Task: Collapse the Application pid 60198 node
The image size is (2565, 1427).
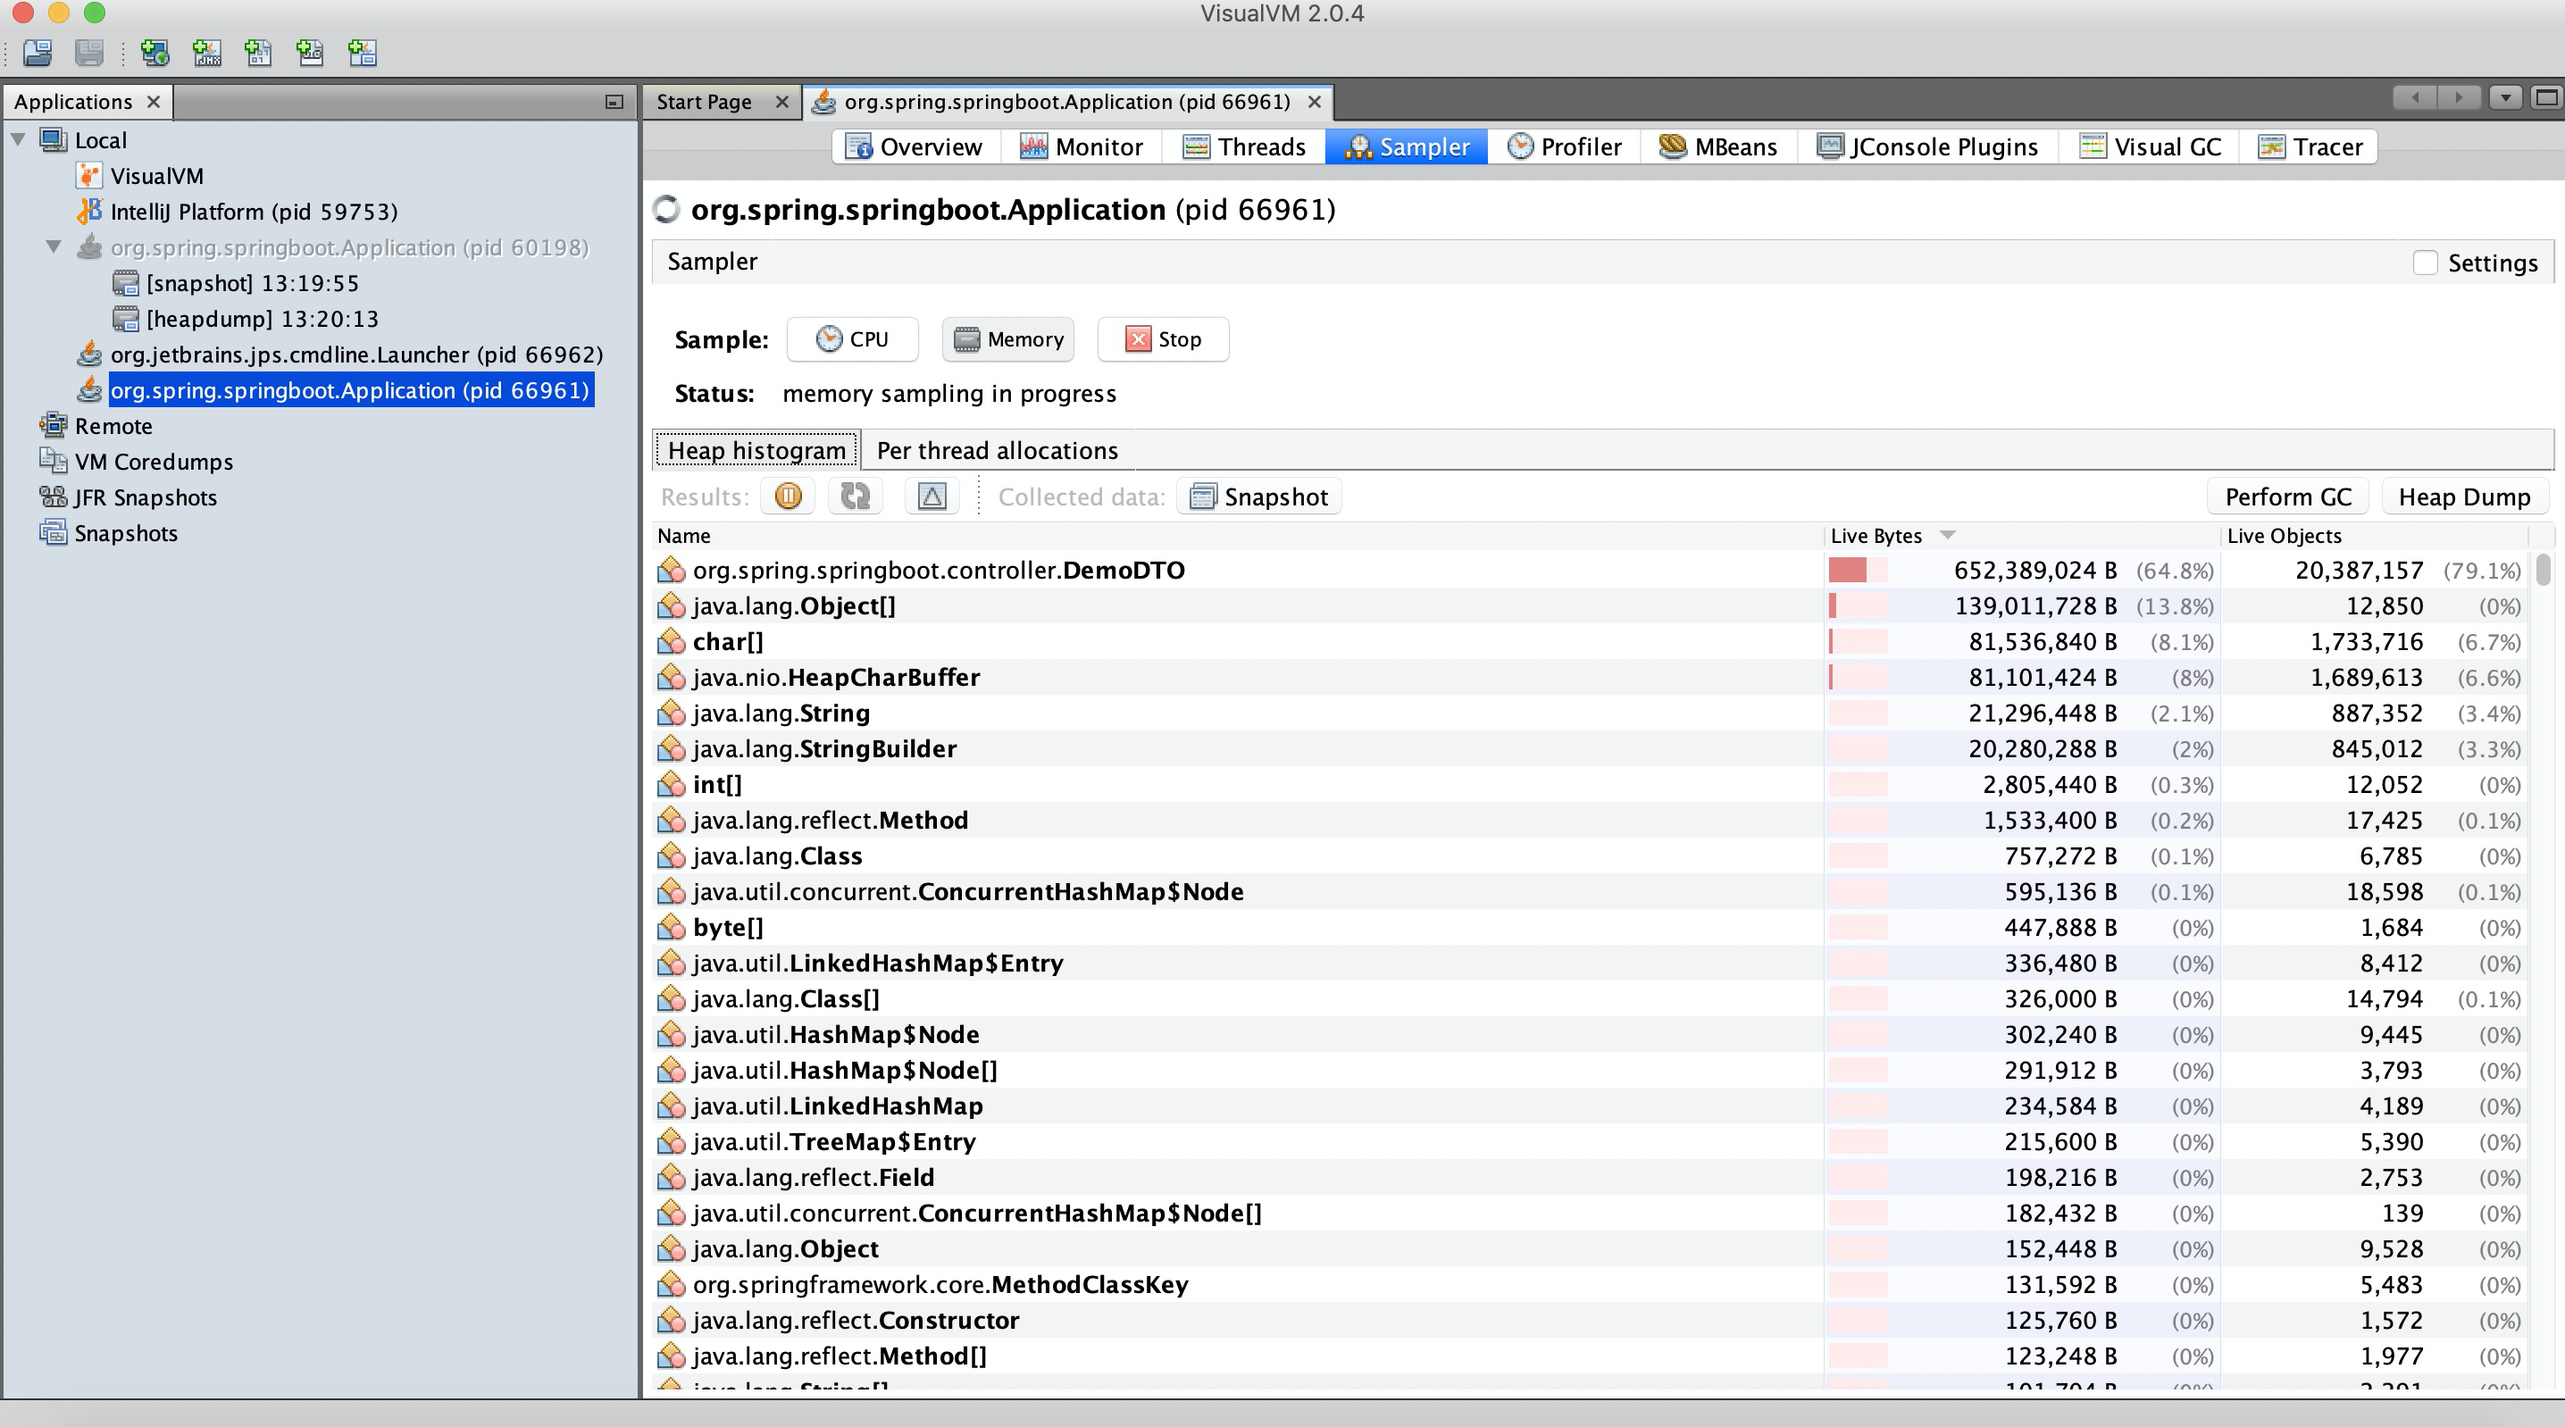Action: click(54, 247)
